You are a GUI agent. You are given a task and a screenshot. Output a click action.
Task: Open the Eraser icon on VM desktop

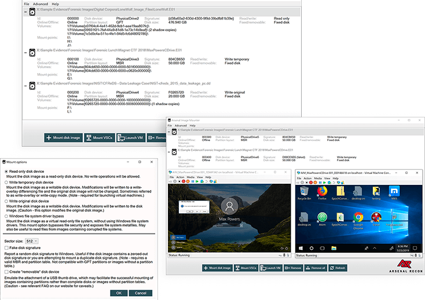coord(376,219)
